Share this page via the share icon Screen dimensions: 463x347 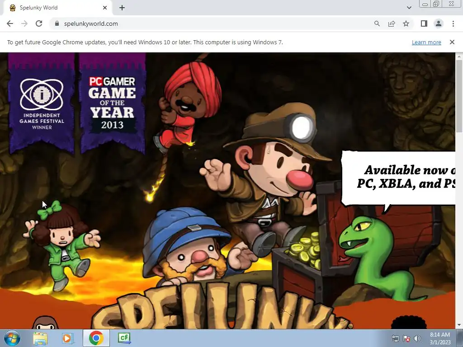point(392,23)
